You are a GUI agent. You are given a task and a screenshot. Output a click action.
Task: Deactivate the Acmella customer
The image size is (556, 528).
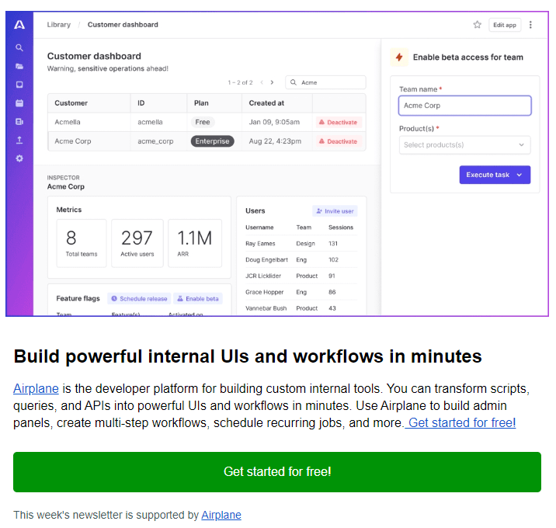339,123
